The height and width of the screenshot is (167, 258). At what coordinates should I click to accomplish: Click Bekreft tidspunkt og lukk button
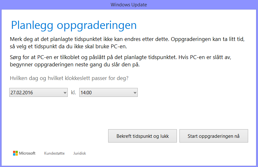click(x=143, y=136)
